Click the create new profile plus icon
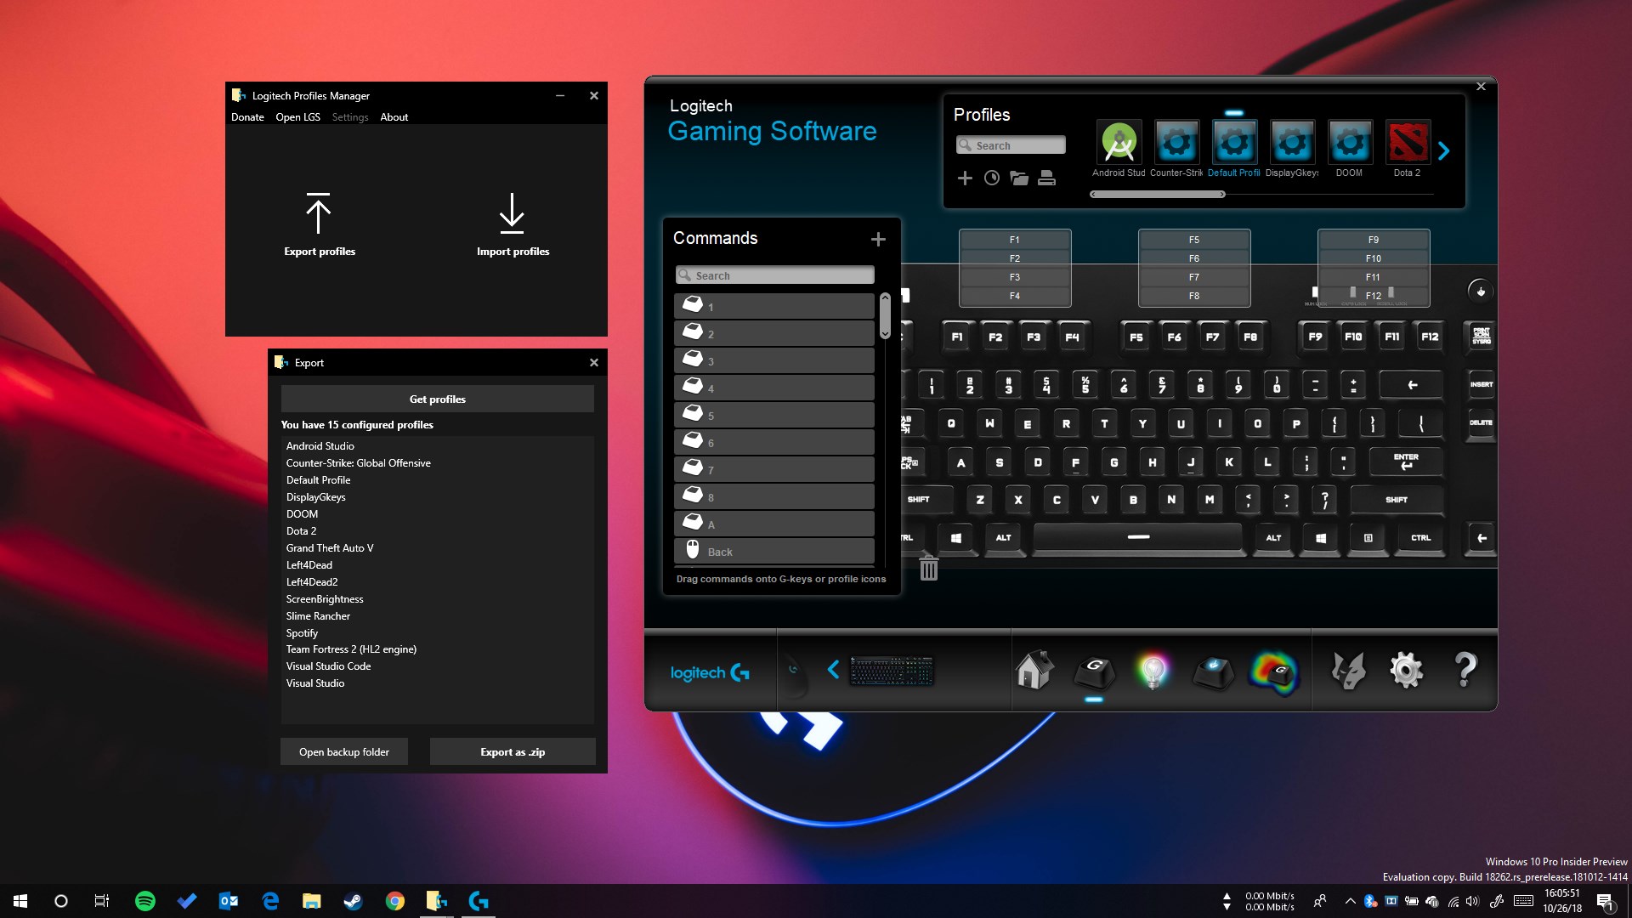Viewport: 1632px width, 918px height. tap(965, 178)
